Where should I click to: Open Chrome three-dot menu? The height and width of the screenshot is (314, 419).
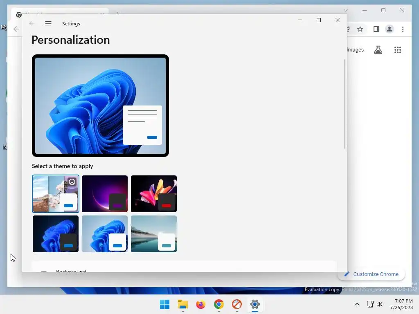tap(403, 29)
